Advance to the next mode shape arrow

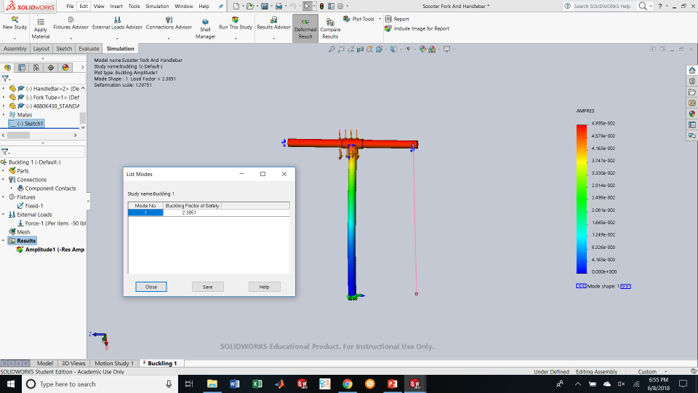[x=625, y=286]
